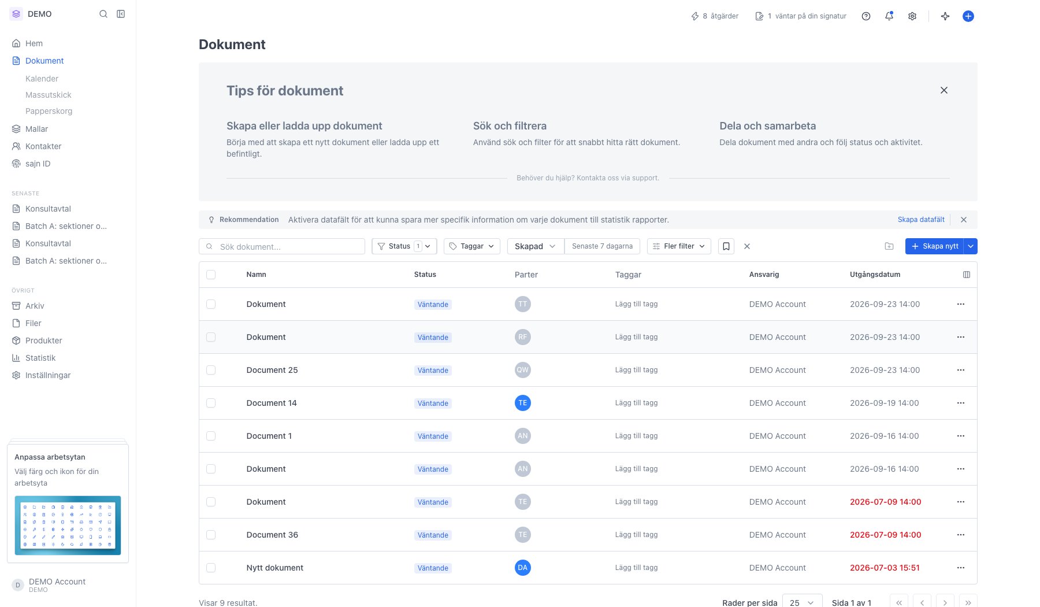
Task: Click the TE avatar in Document 14 row
Action: (x=523, y=403)
